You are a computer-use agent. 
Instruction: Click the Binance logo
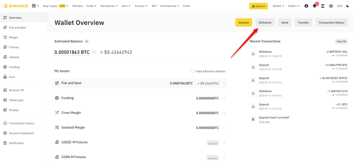click(x=16, y=6)
